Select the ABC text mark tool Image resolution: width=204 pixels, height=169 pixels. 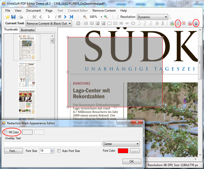tap(86, 23)
